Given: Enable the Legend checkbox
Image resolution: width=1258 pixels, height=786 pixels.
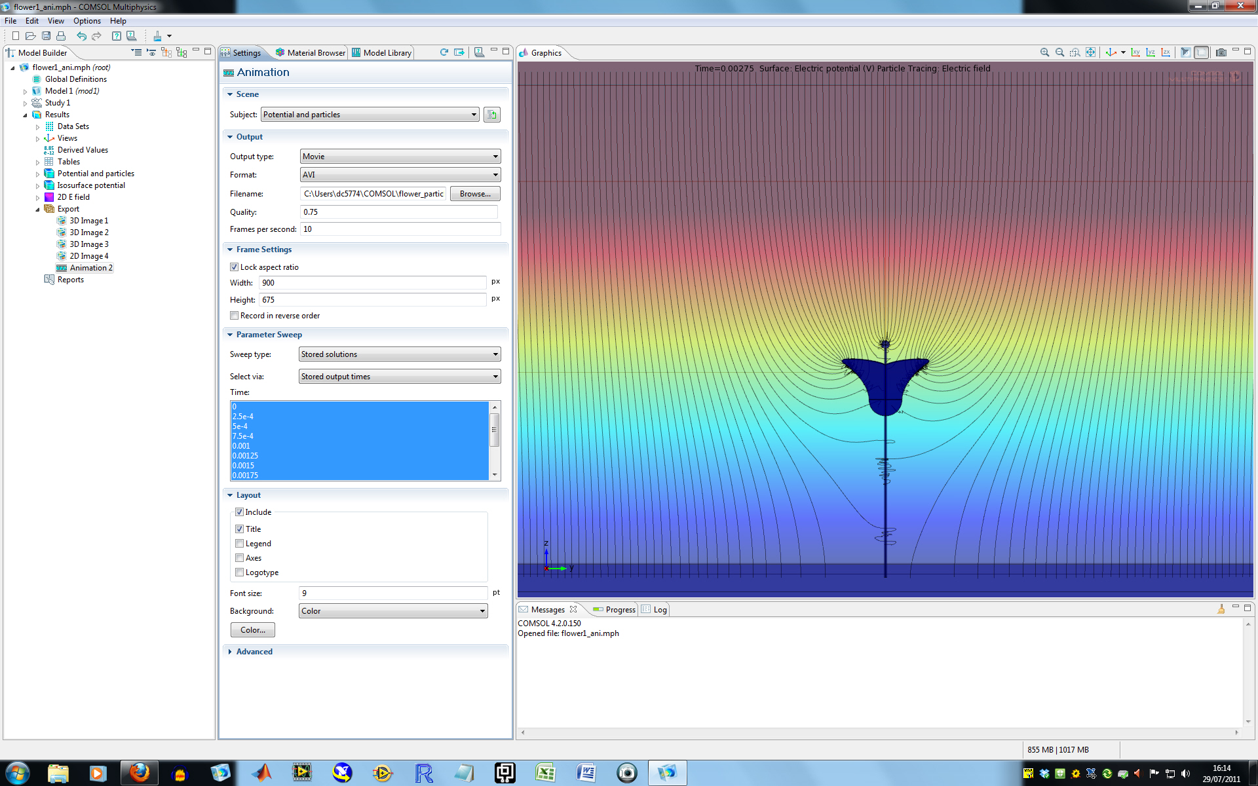Looking at the screenshot, I should pyautogui.click(x=240, y=544).
